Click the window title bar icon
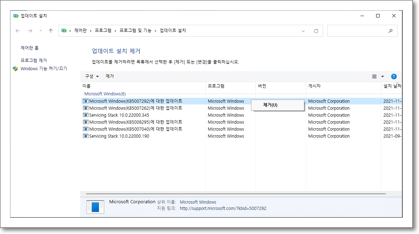Image resolution: width=419 pixels, height=234 pixels. point(16,16)
